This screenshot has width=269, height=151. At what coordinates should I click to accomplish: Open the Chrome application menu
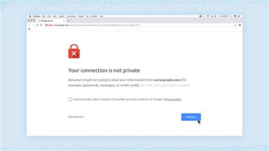coord(37,16)
